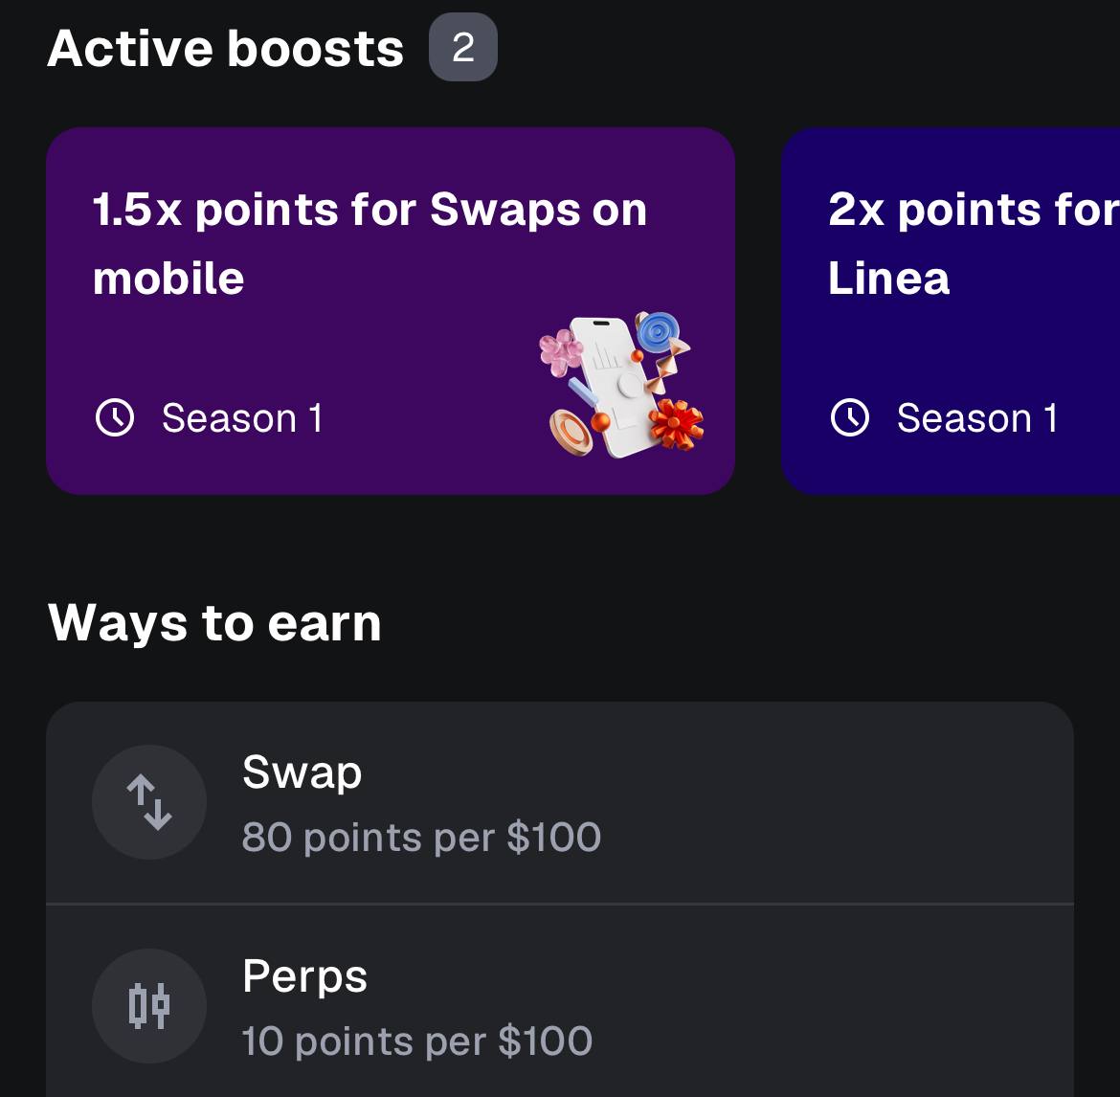
Task: Tap the "Linea" word in the boost title
Action: click(x=888, y=279)
